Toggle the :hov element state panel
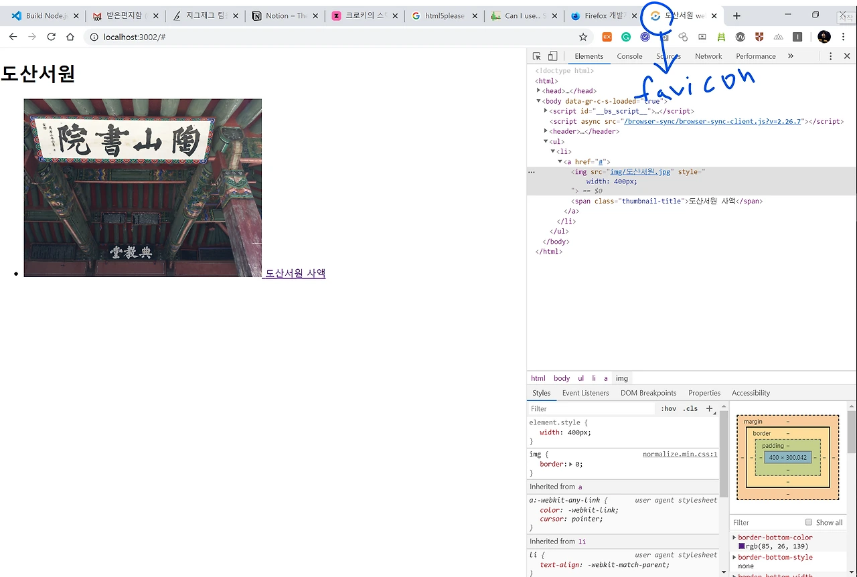 point(668,408)
